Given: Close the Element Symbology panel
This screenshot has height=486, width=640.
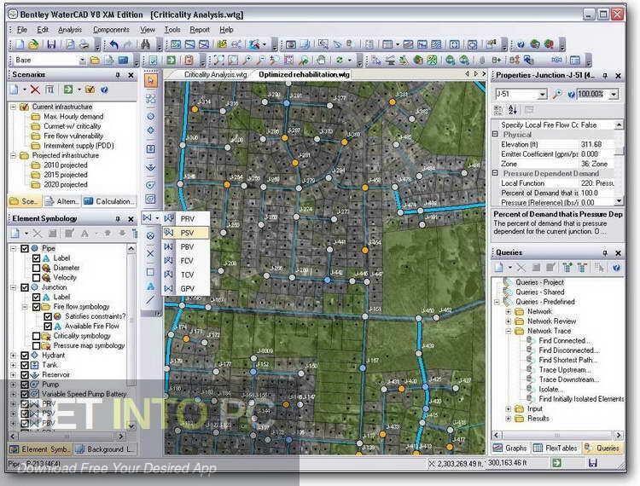Looking at the screenshot, I should tap(131, 219).
